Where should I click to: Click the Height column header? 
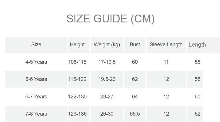(x=77, y=45)
